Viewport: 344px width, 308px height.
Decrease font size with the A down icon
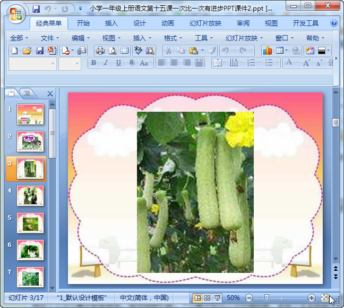319,63
